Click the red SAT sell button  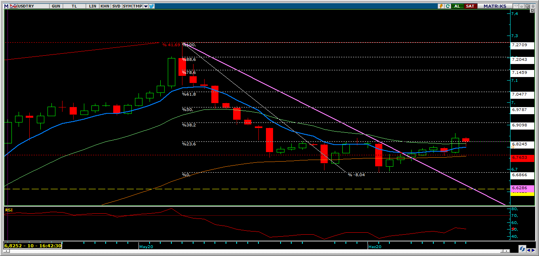coord(470,6)
